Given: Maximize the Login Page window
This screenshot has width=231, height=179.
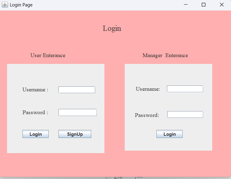Looking at the screenshot, I should click(x=204, y=5).
